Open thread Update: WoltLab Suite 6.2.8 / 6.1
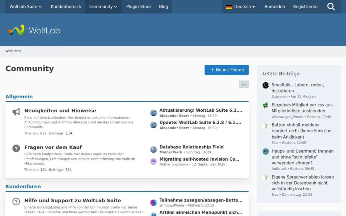This screenshot has width=346, height=216. (200, 122)
